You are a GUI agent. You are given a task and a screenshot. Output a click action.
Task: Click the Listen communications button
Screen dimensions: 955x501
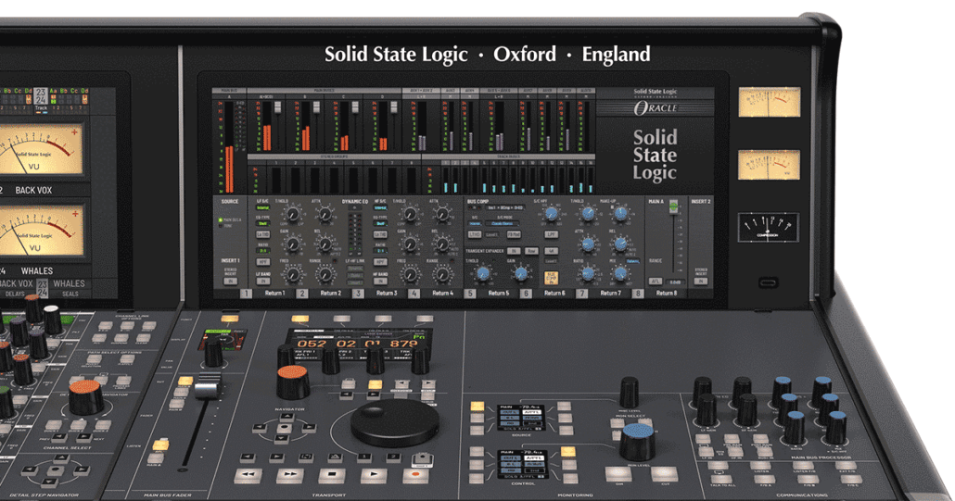point(761,465)
